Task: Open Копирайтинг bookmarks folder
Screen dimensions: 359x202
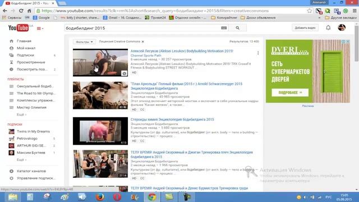Action: coord(224,17)
